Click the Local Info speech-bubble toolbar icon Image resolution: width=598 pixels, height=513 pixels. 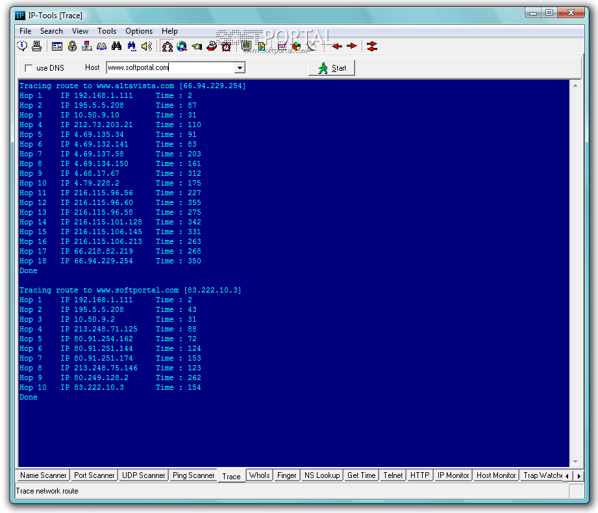[x=22, y=46]
